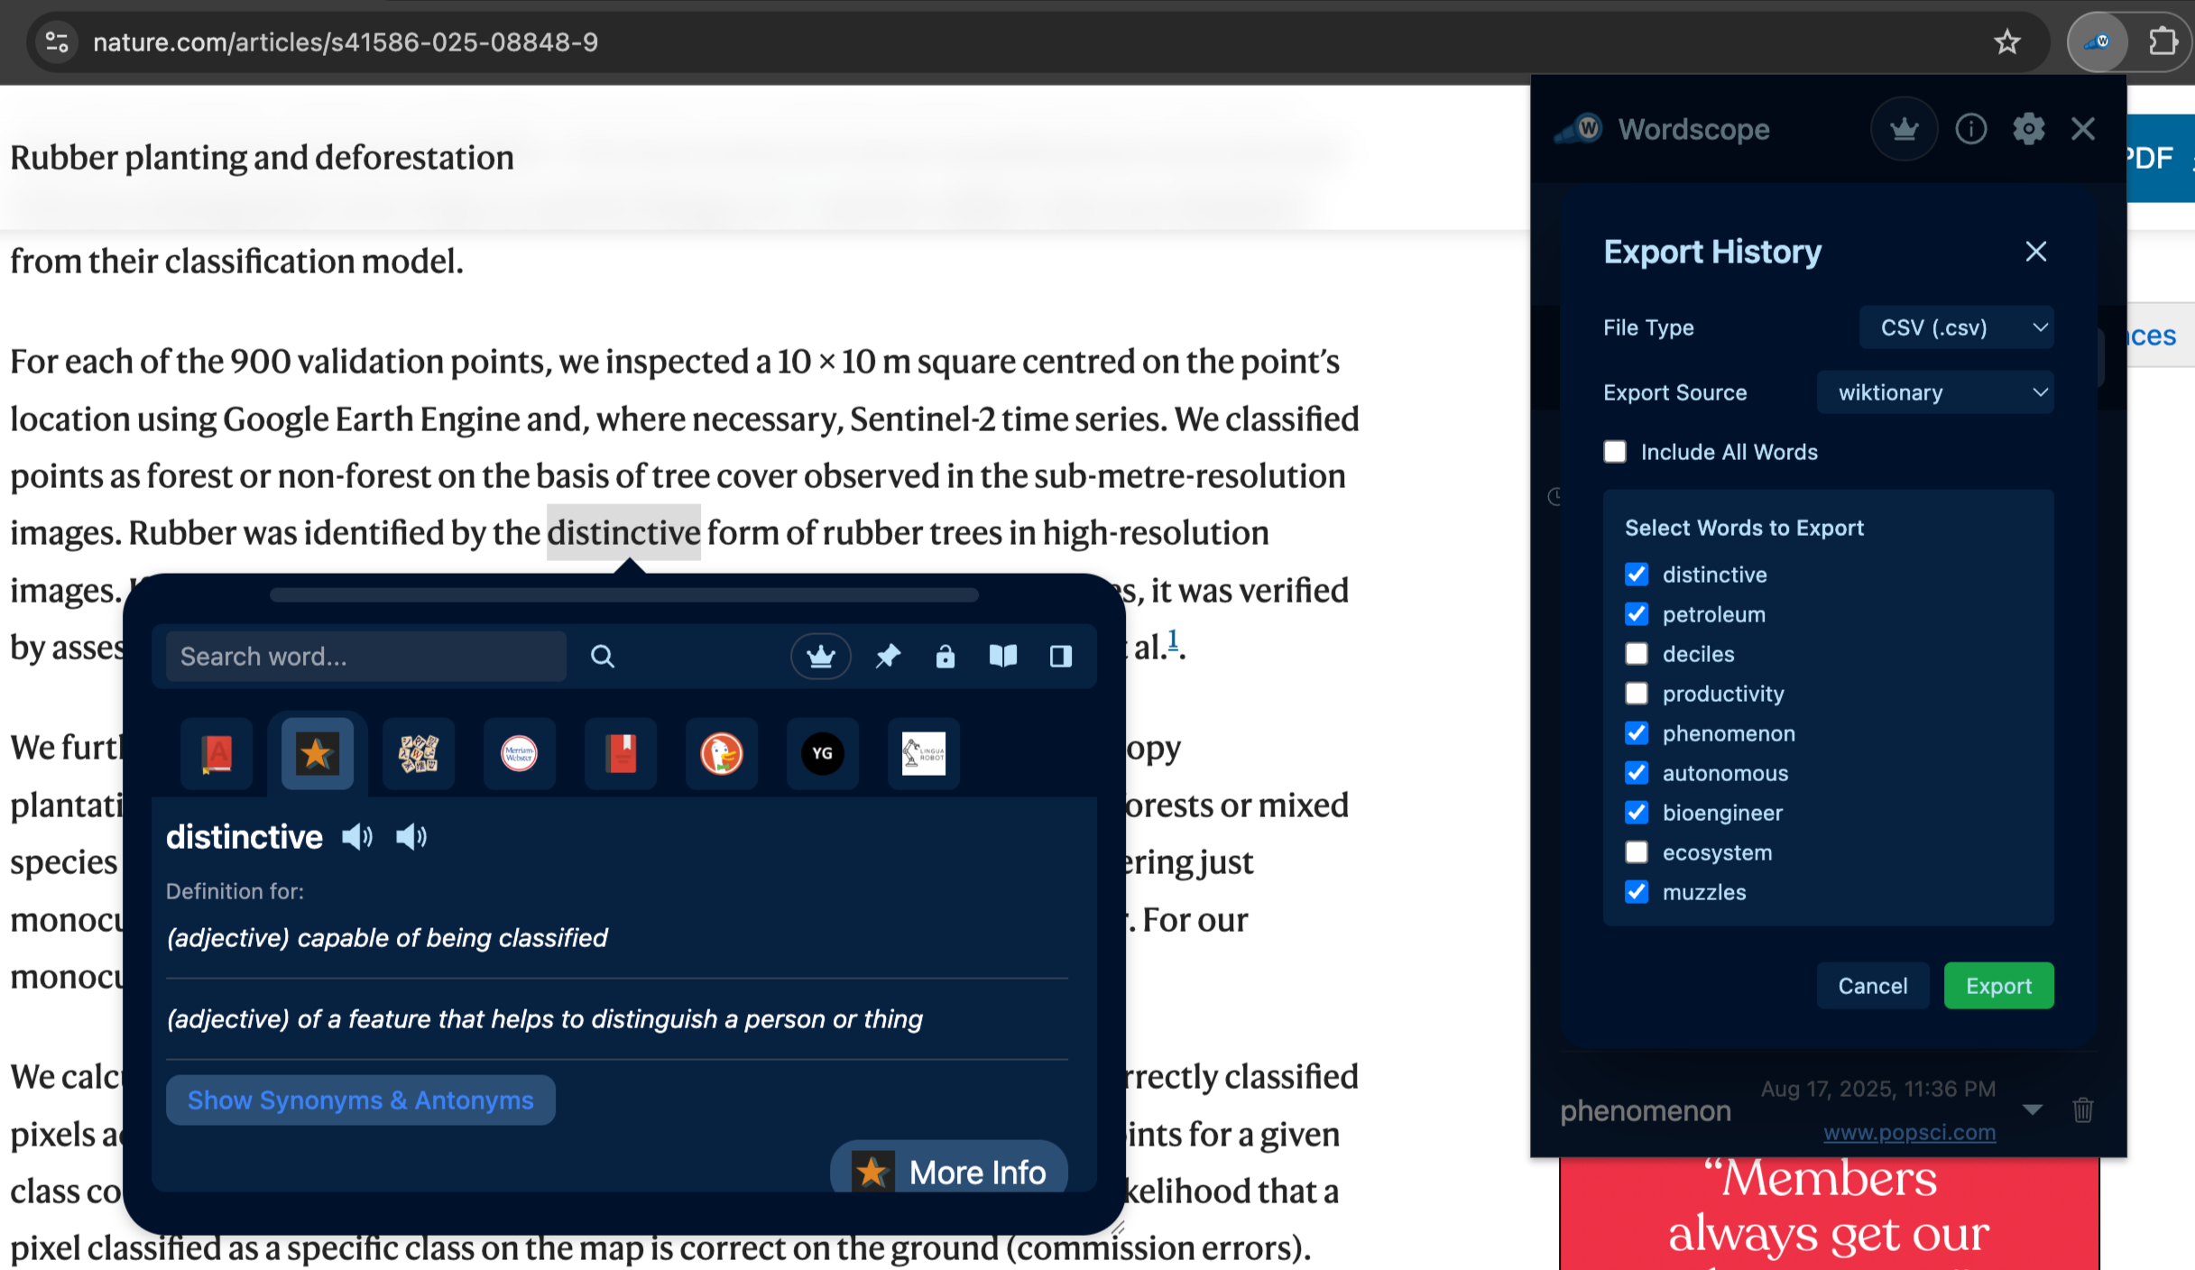Check the deciles word checkbox

(x=1637, y=654)
